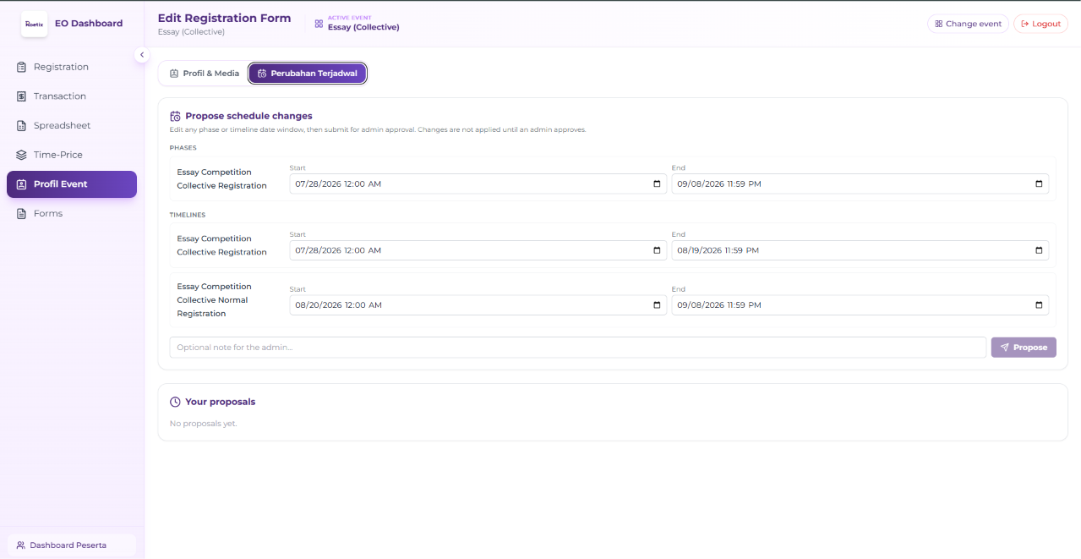The image size is (1081, 559).
Task: Click the Logout button
Action: pyautogui.click(x=1040, y=24)
